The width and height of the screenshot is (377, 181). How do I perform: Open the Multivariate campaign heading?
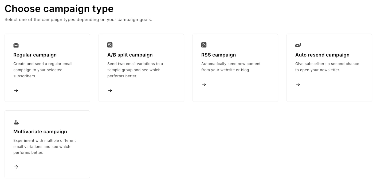(40, 132)
